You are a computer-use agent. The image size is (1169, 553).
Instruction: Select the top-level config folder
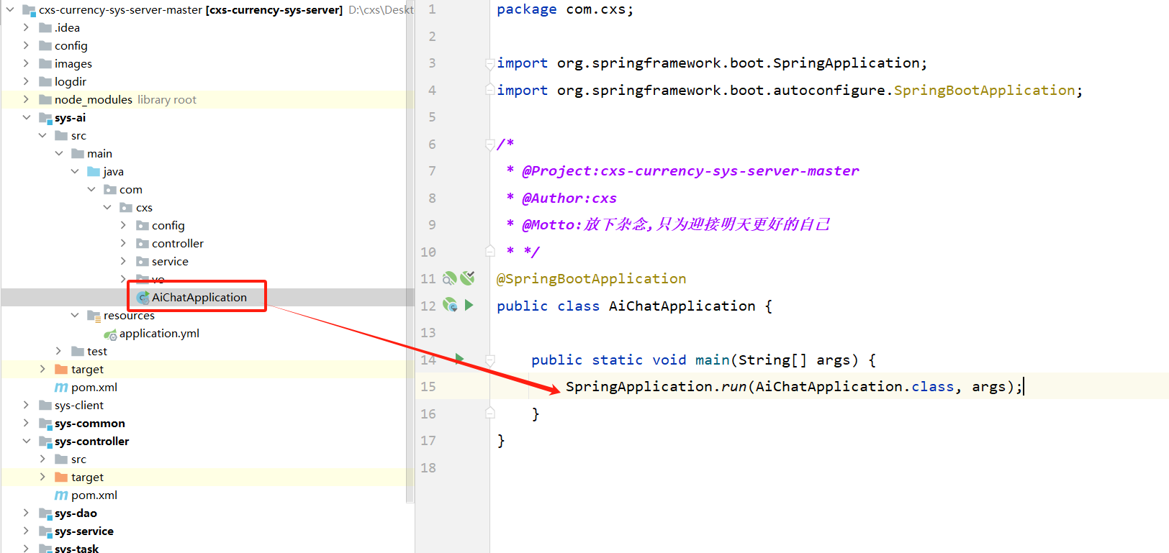[x=71, y=45]
